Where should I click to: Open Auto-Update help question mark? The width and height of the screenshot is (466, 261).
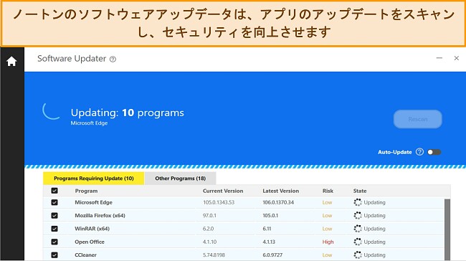click(419, 152)
